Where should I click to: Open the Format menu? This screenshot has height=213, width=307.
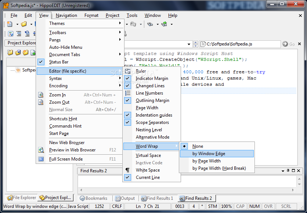(x=91, y=15)
